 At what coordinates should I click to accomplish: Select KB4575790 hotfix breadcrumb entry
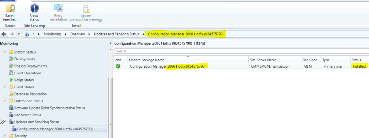click(186, 34)
